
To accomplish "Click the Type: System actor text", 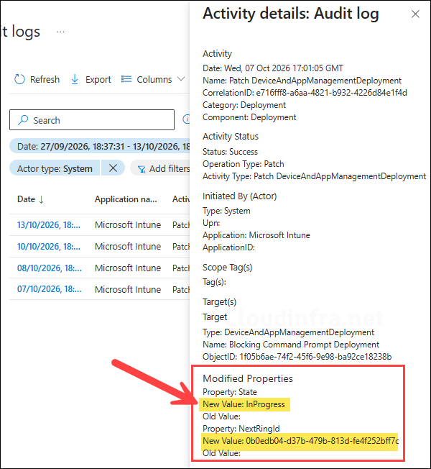I will (x=226, y=211).
